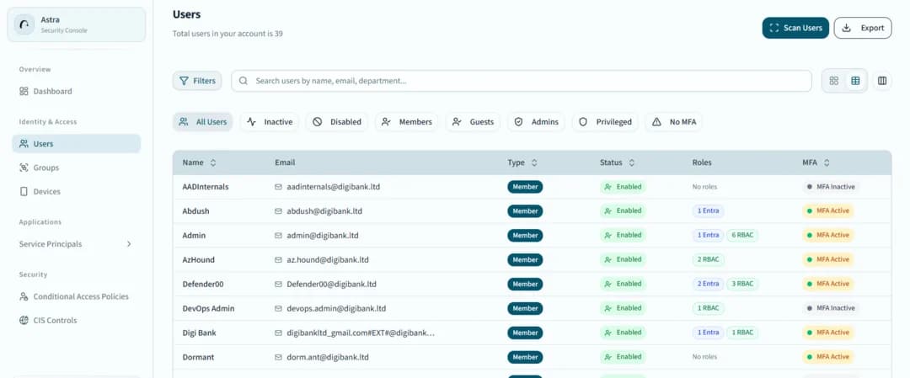Focus the user search field

(x=522, y=81)
